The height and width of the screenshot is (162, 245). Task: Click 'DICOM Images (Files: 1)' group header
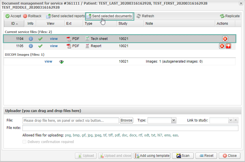coord(24,55)
